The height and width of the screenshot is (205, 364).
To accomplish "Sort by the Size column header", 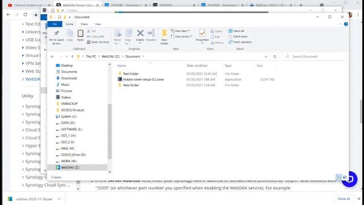I will point(259,66).
